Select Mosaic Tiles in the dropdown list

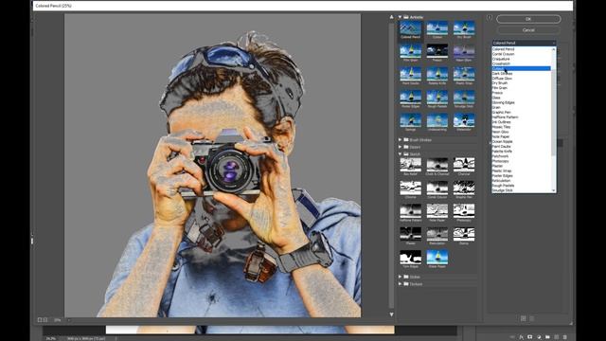501,127
